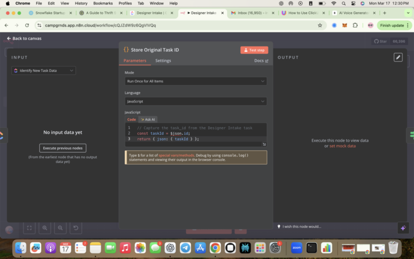Image resolution: width=414 pixels, height=259 pixels.
Task: Switch to the Settings tab
Action: [163, 60]
